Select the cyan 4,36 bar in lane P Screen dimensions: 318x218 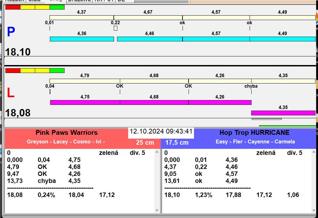(x=82, y=39)
